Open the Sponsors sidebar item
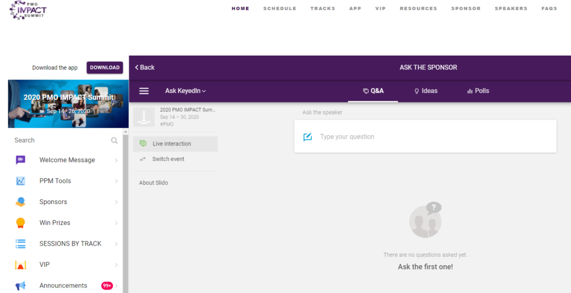This screenshot has width=571, height=293. click(x=66, y=202)
